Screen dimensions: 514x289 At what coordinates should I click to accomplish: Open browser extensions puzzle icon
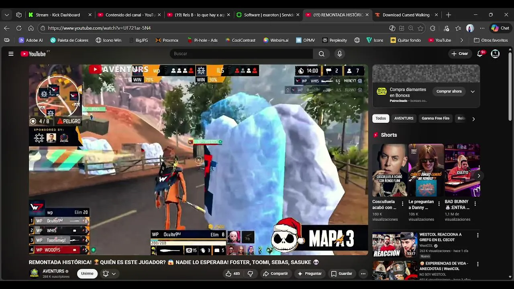coord(432,28)
